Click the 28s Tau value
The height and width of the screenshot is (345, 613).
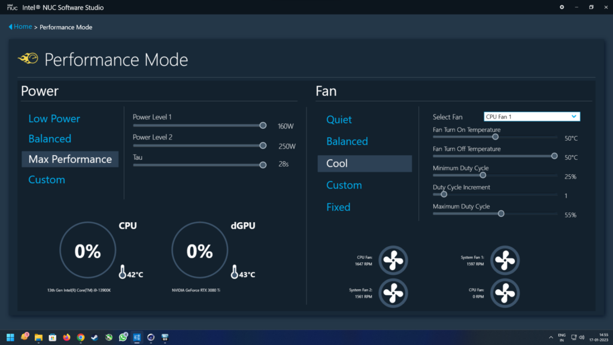[x=283, y=164]
